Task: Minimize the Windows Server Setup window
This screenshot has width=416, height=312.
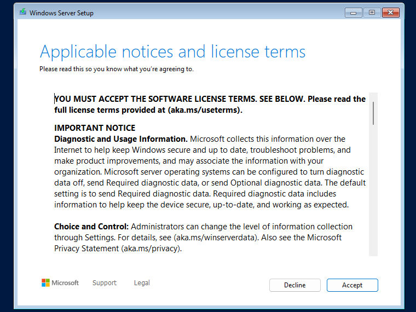Action: [353, 13]
